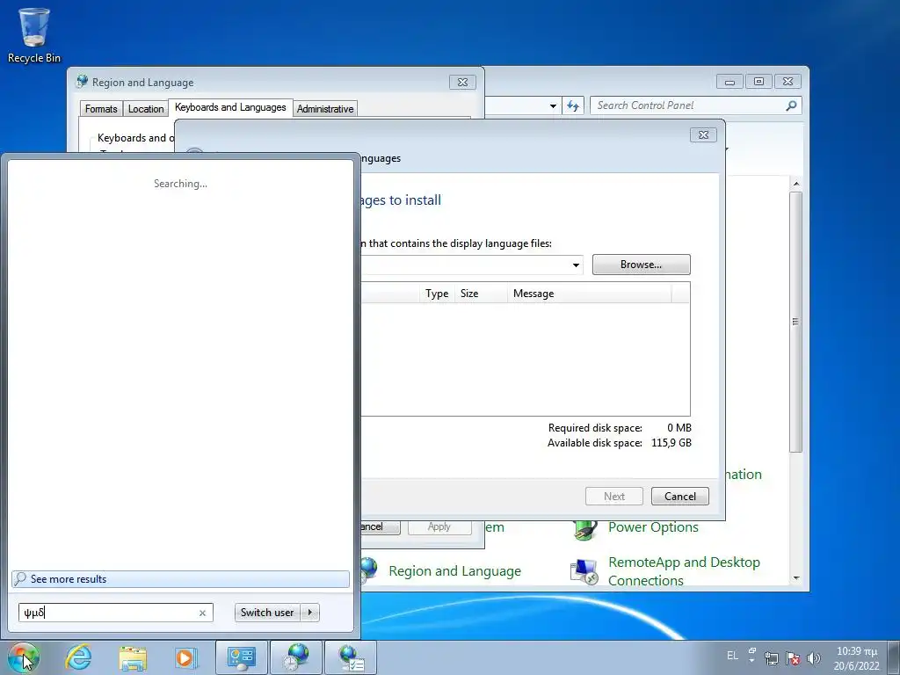900x675 pixels.
Task: Close the Region and Language dialog
Action: (462, 82)
